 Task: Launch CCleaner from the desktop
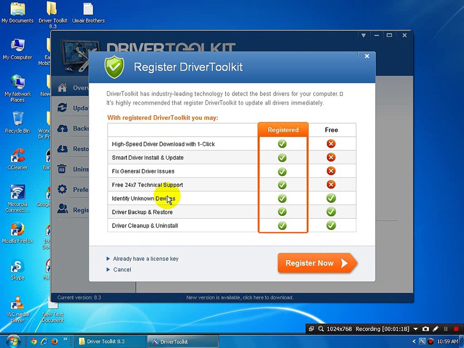click(x=18, y=159)
